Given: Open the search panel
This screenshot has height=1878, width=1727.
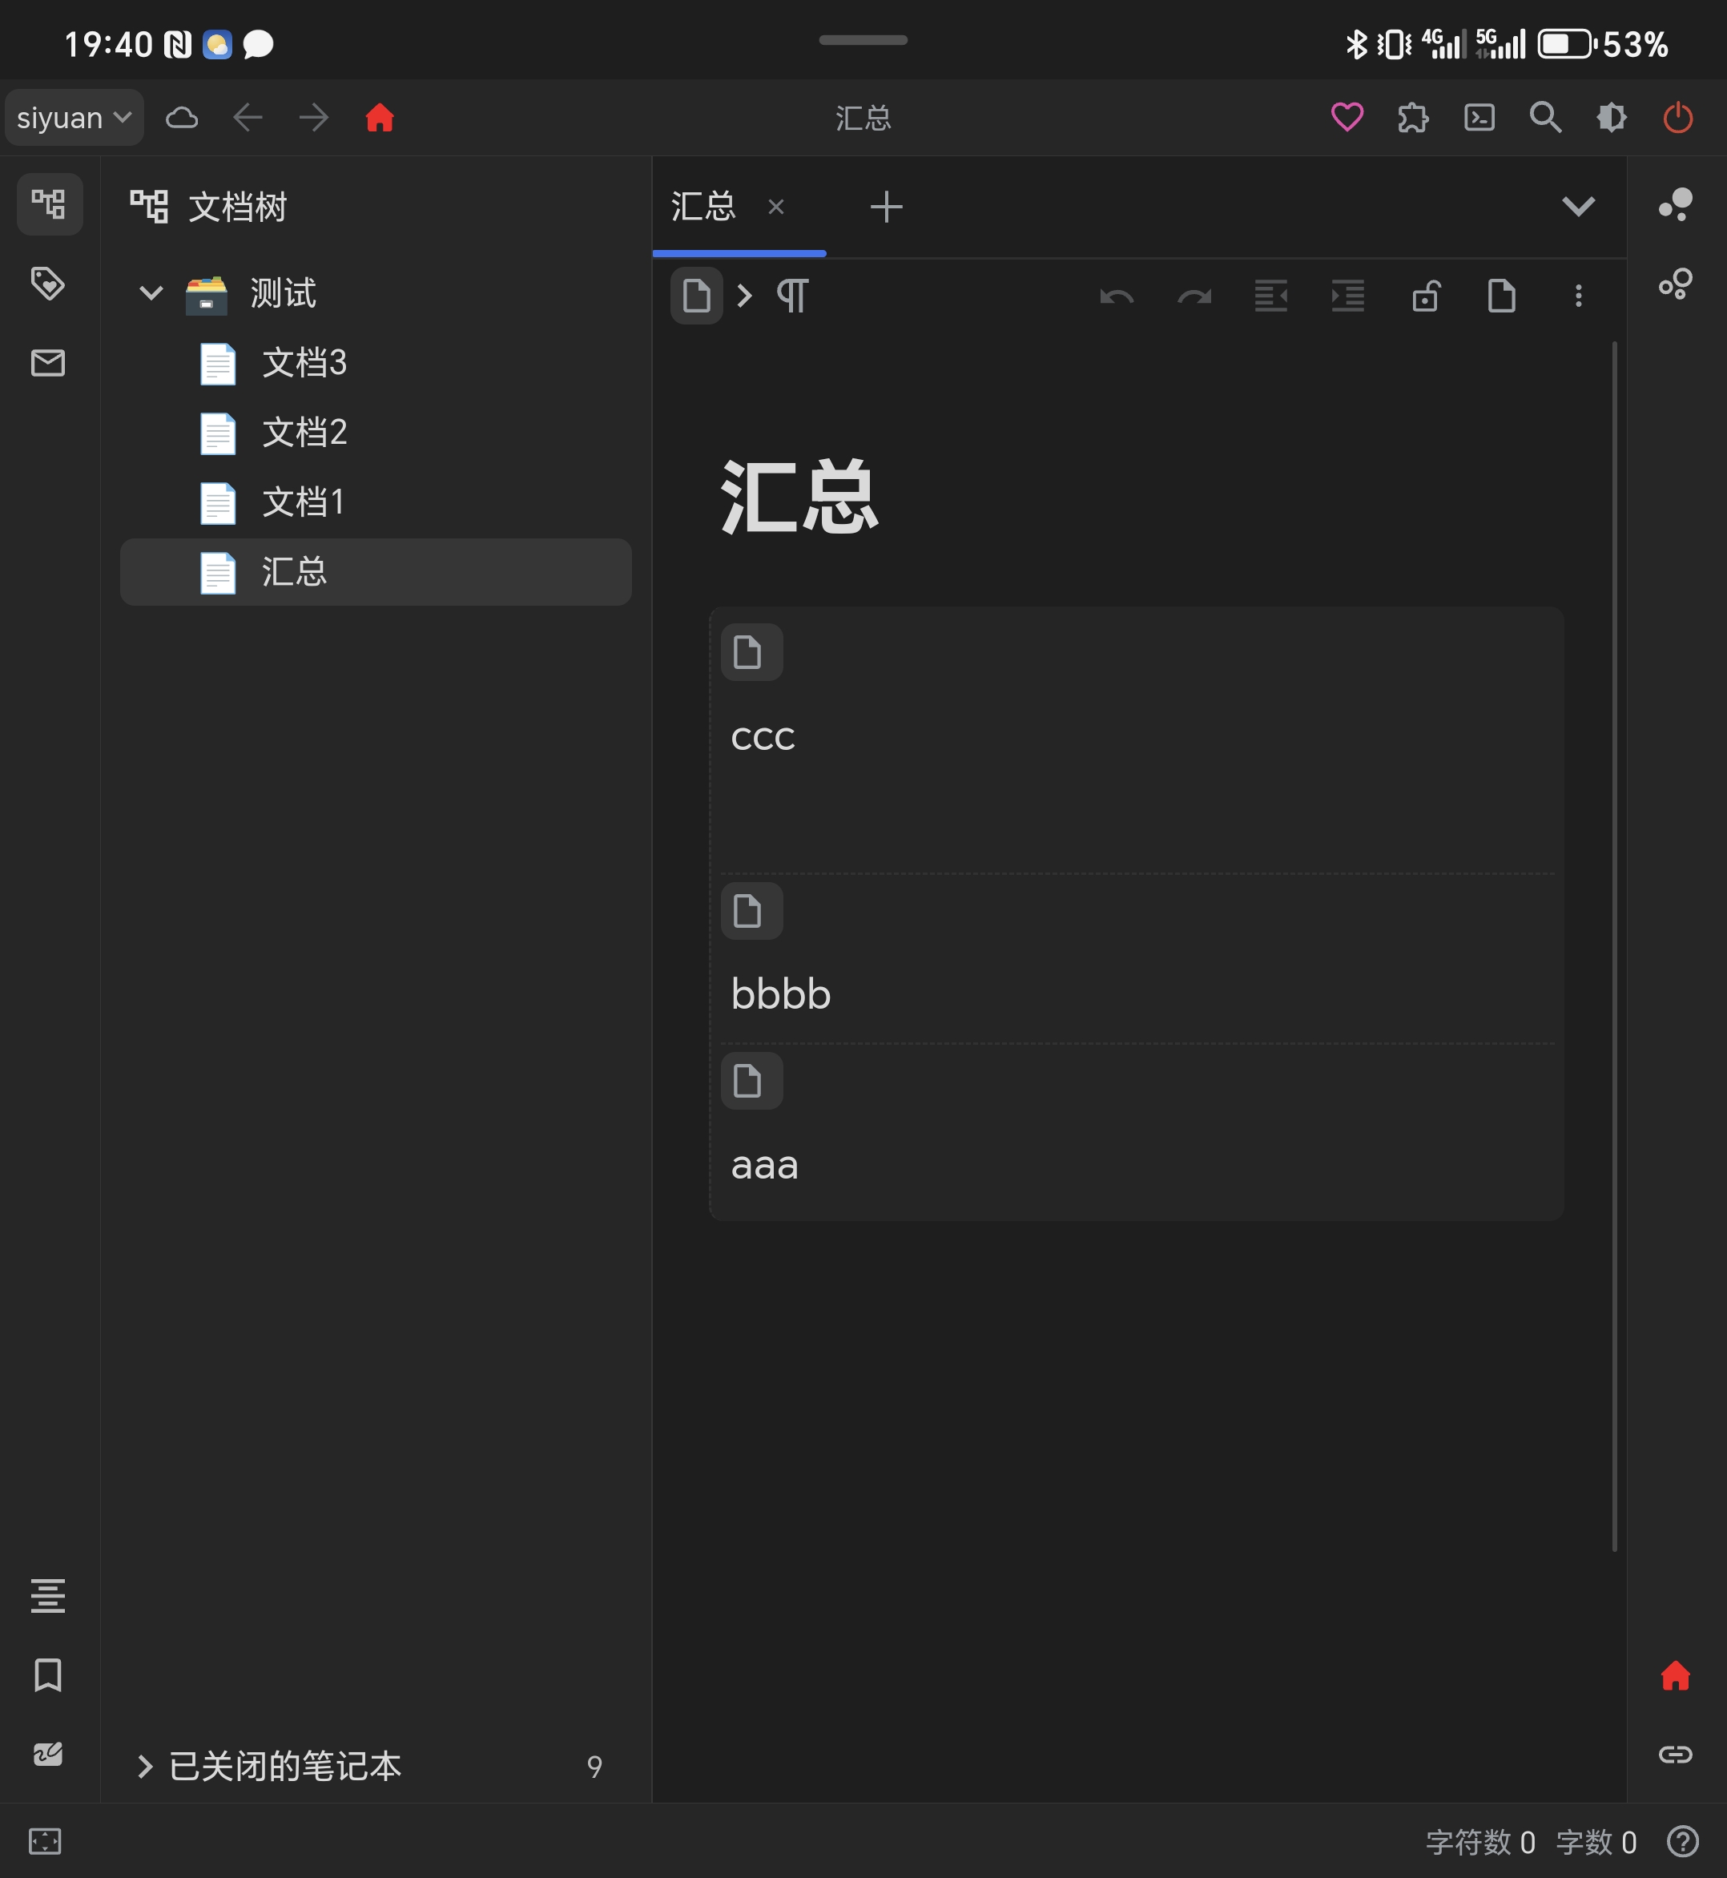Looking at the screenshot, I should tap(1546, 117).
